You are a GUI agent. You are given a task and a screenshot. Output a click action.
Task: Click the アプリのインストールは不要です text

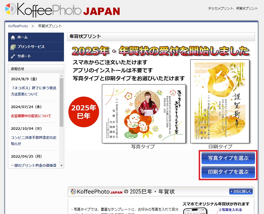pyautogui.click(x=113, y=70)
